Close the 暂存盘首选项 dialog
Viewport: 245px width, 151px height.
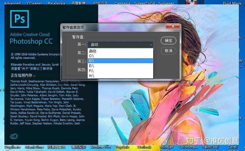pos(173,26)
